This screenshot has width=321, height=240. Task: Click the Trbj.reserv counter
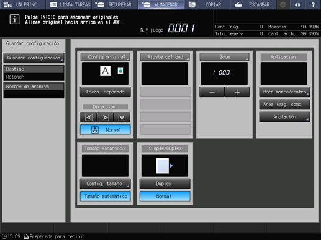(x=239, y=33)
